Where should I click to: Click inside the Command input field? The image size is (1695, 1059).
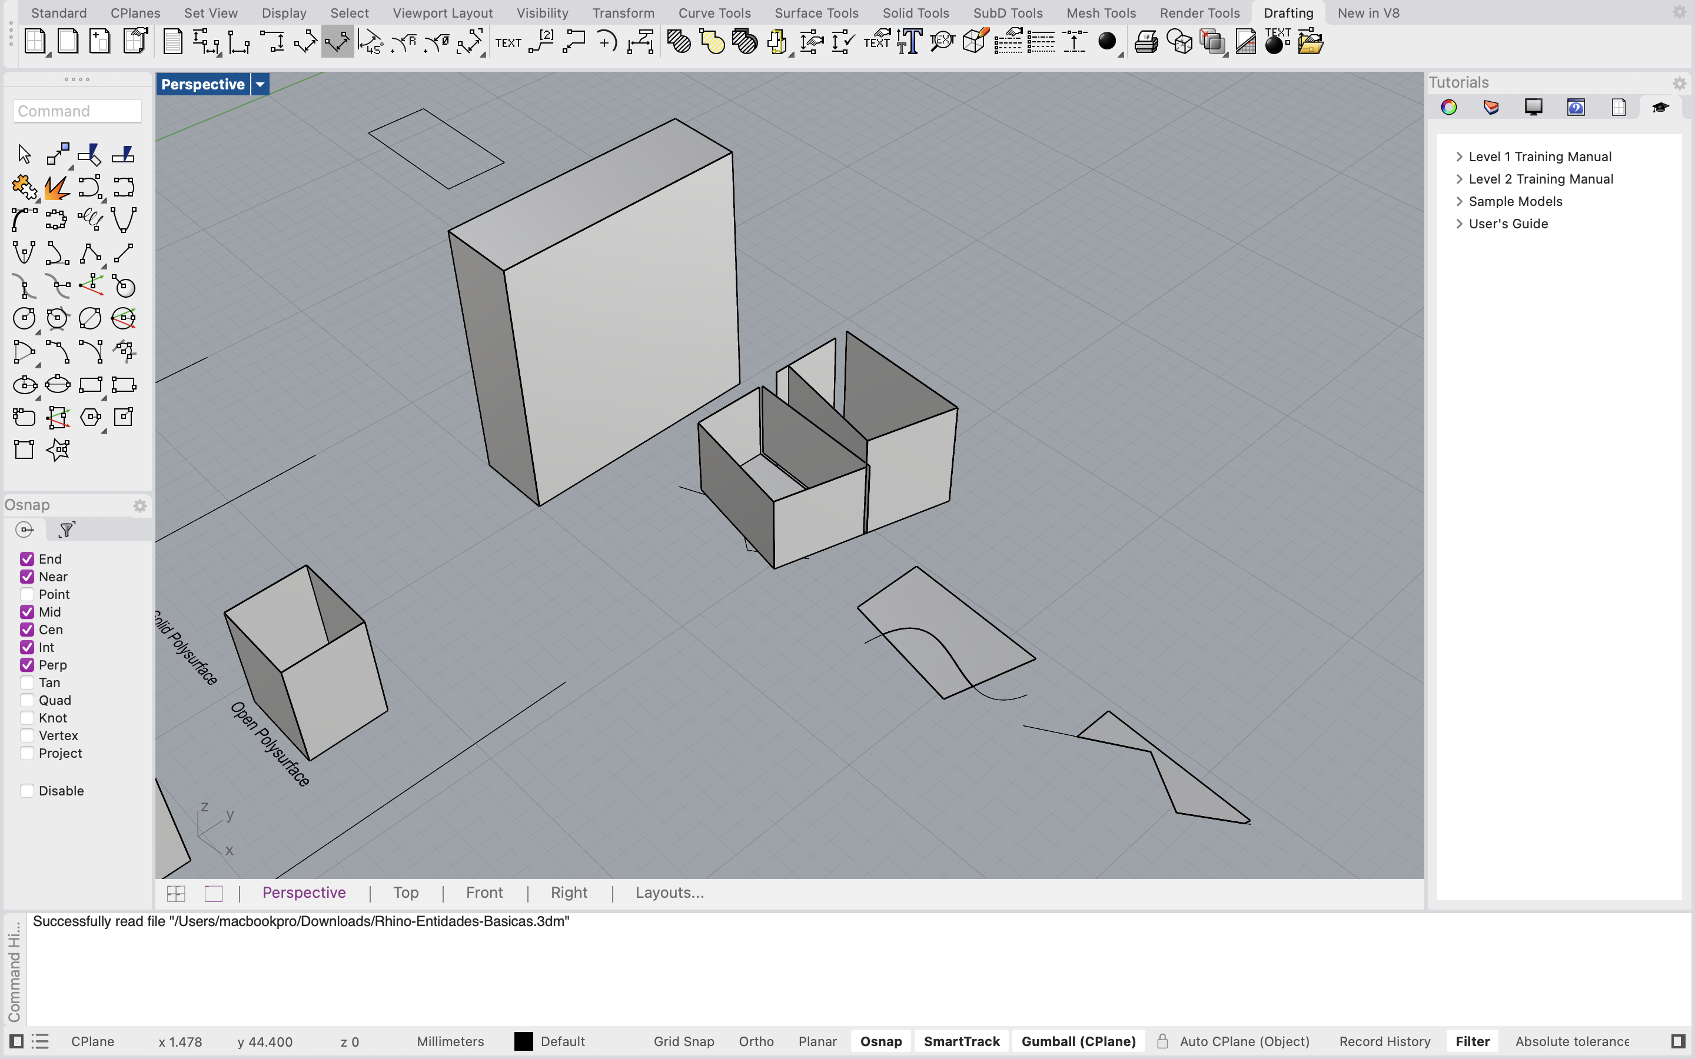(x=77, y=111)
